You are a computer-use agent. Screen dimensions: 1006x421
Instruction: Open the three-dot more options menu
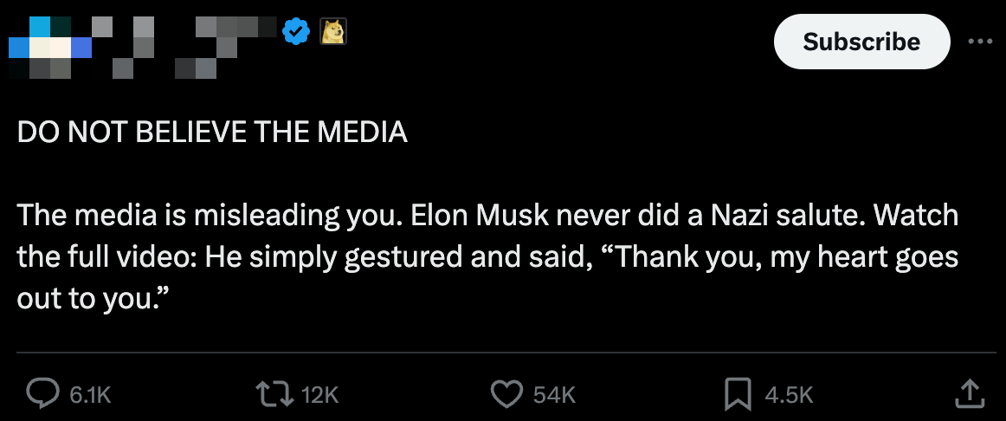tap(980, 41)
